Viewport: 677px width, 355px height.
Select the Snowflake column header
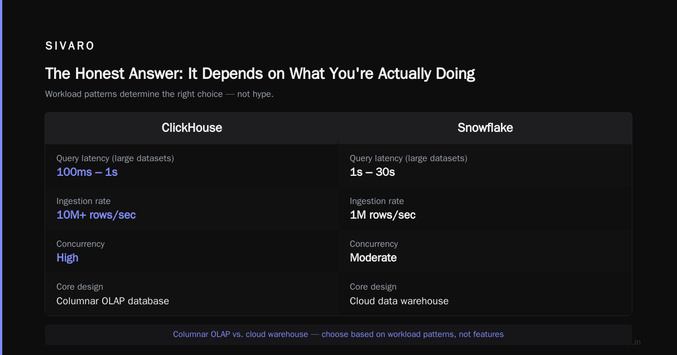(485, 128)
